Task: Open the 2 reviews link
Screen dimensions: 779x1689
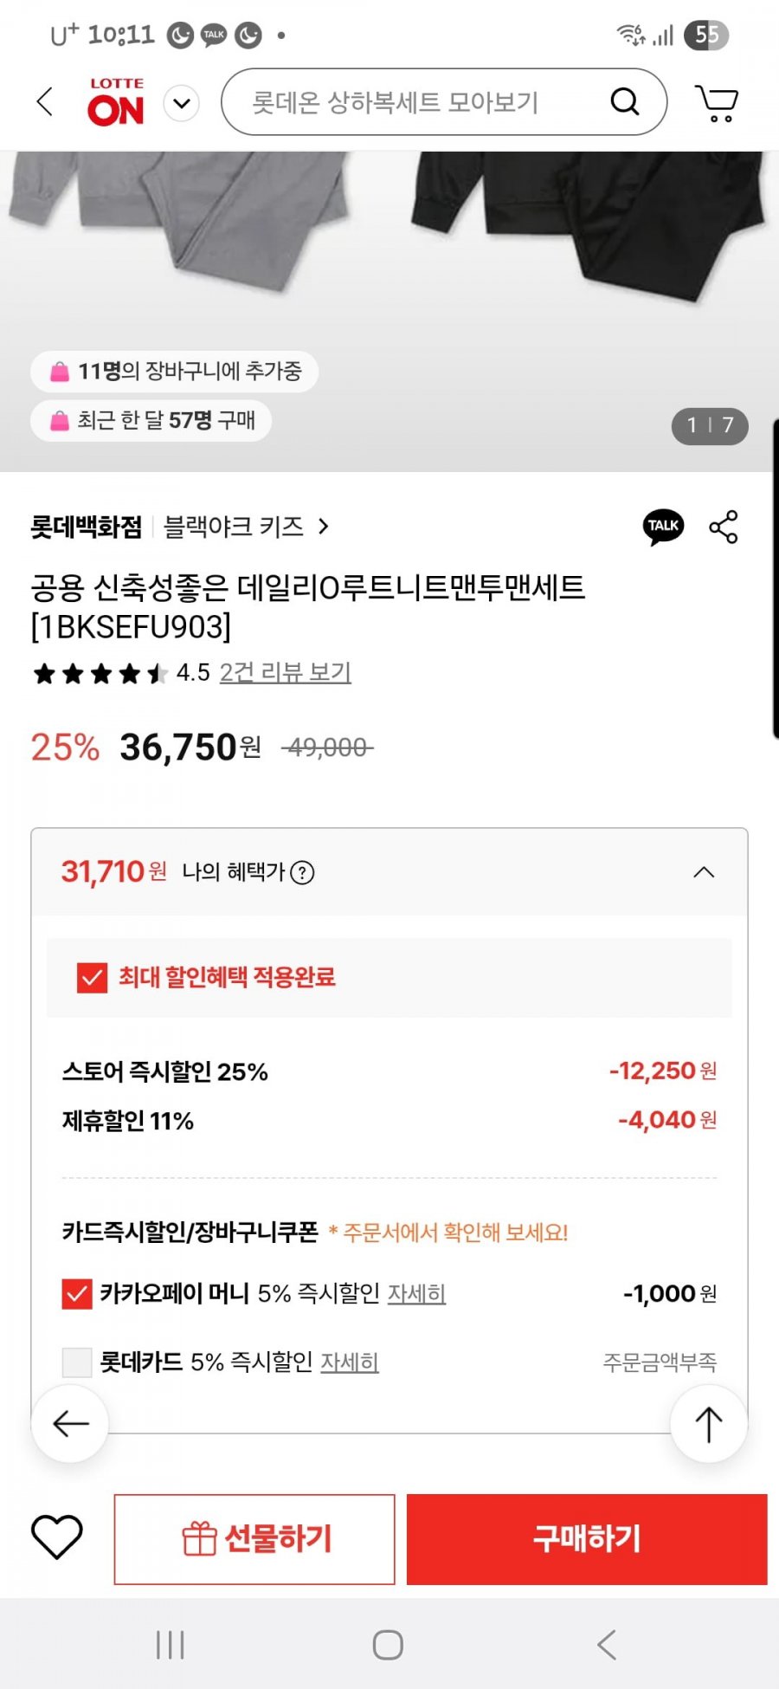Action: point(285,672)
